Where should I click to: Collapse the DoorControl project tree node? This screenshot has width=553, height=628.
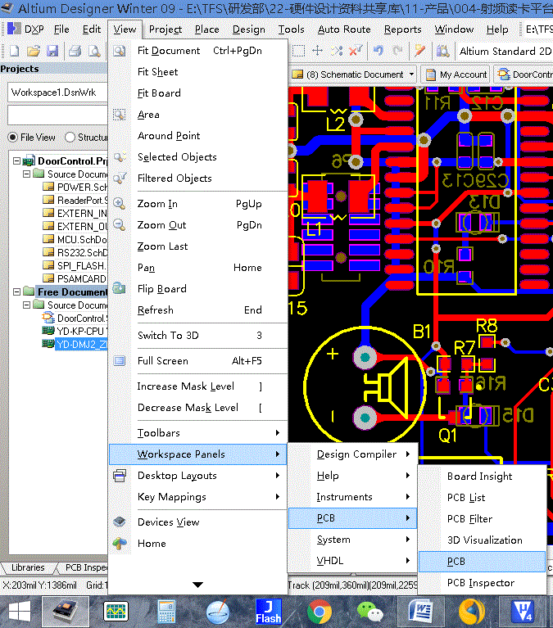(x=16, y=161)
